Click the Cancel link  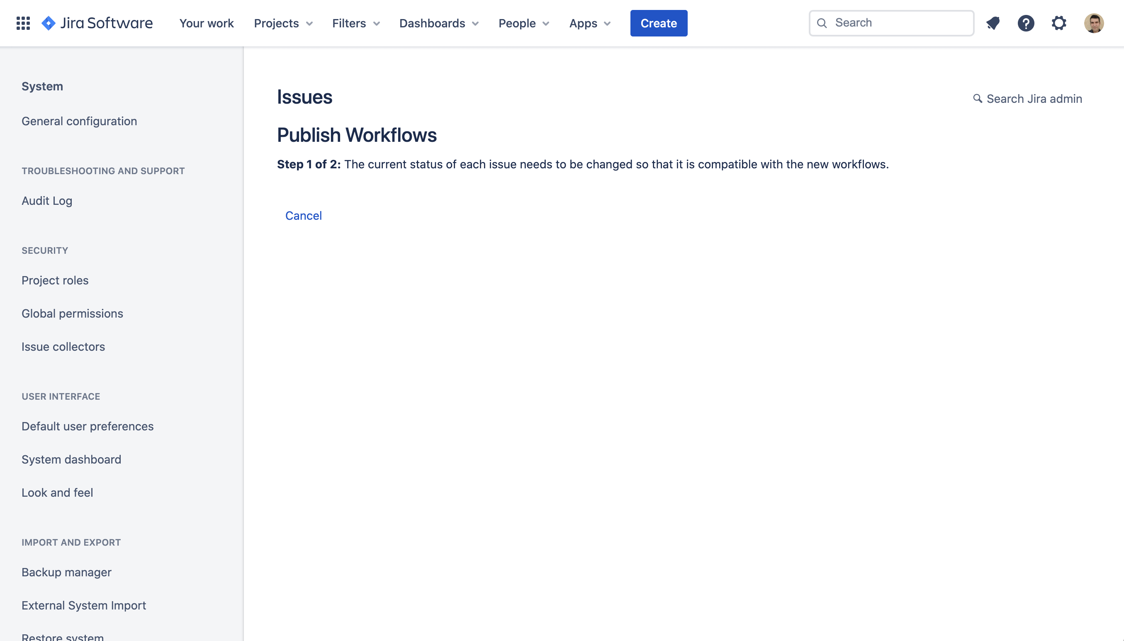coord(303,216)
